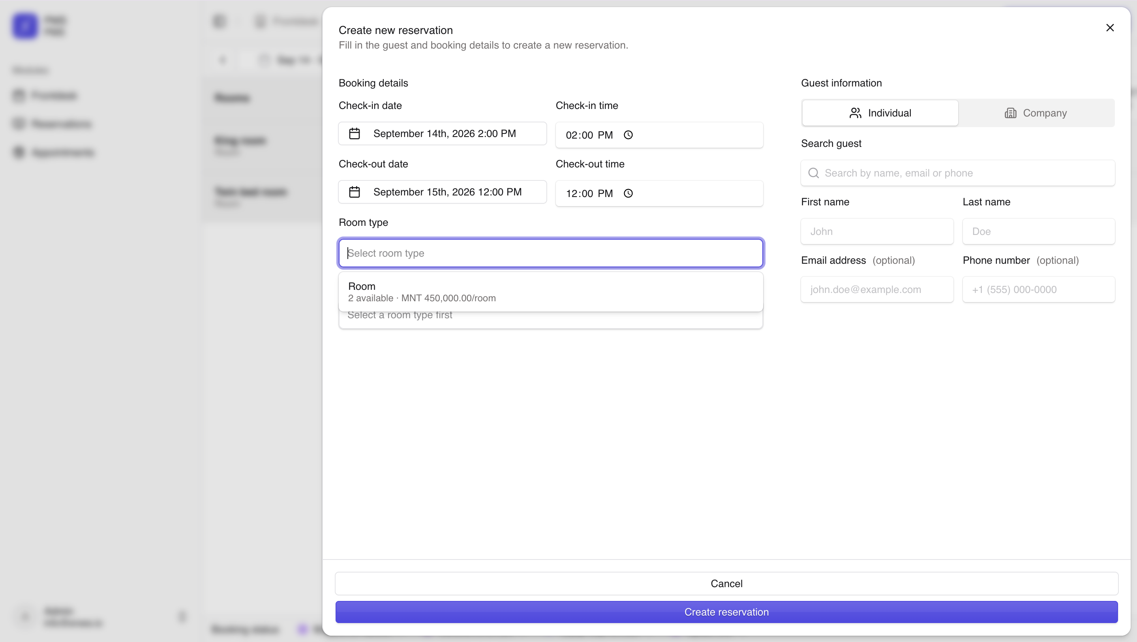1137x642 pixels.
Task: Click the first sidebar nav icon in background
Action: coord(19,96)
